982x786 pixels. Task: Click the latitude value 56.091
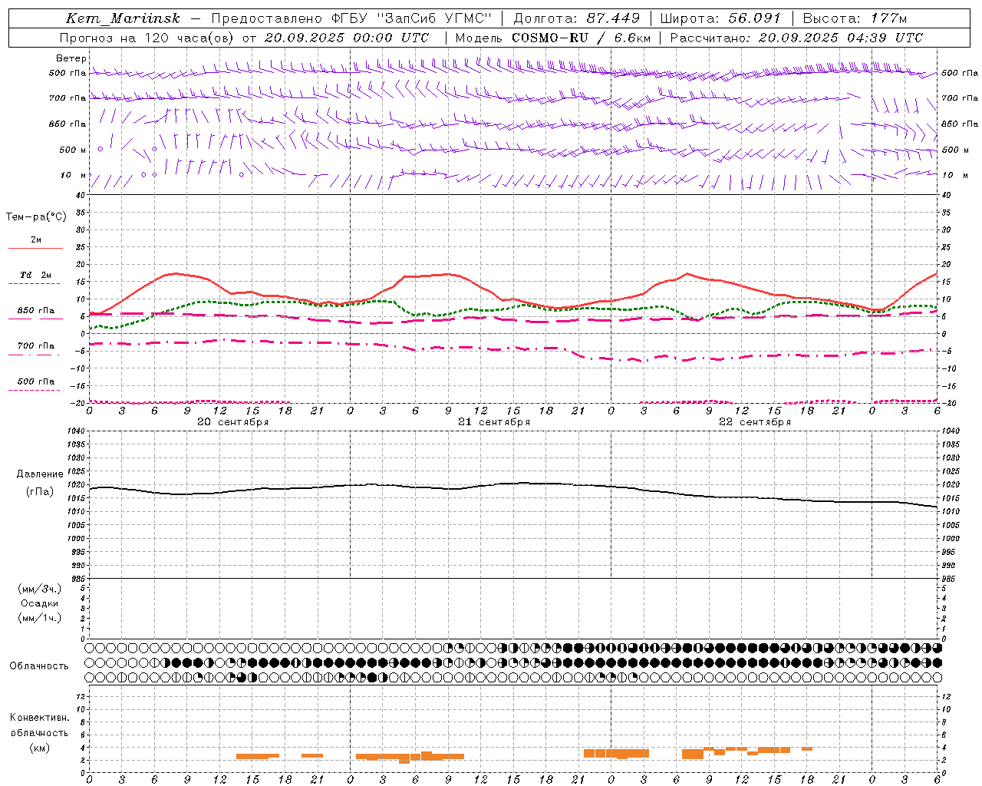click(x=754, y=18)
